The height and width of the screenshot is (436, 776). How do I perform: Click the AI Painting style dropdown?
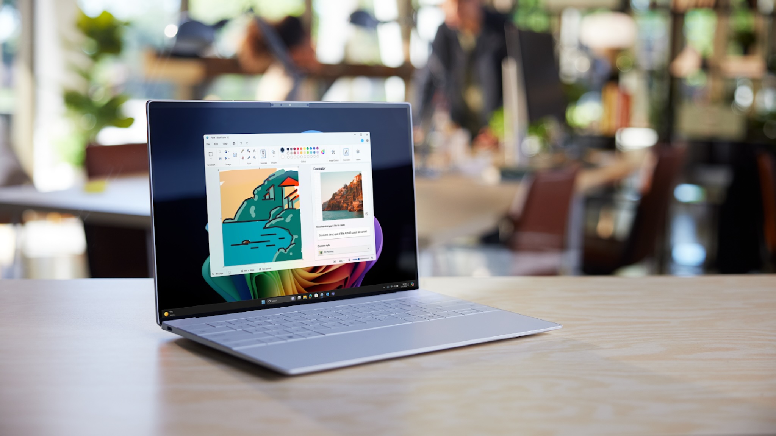click(345, 252)
